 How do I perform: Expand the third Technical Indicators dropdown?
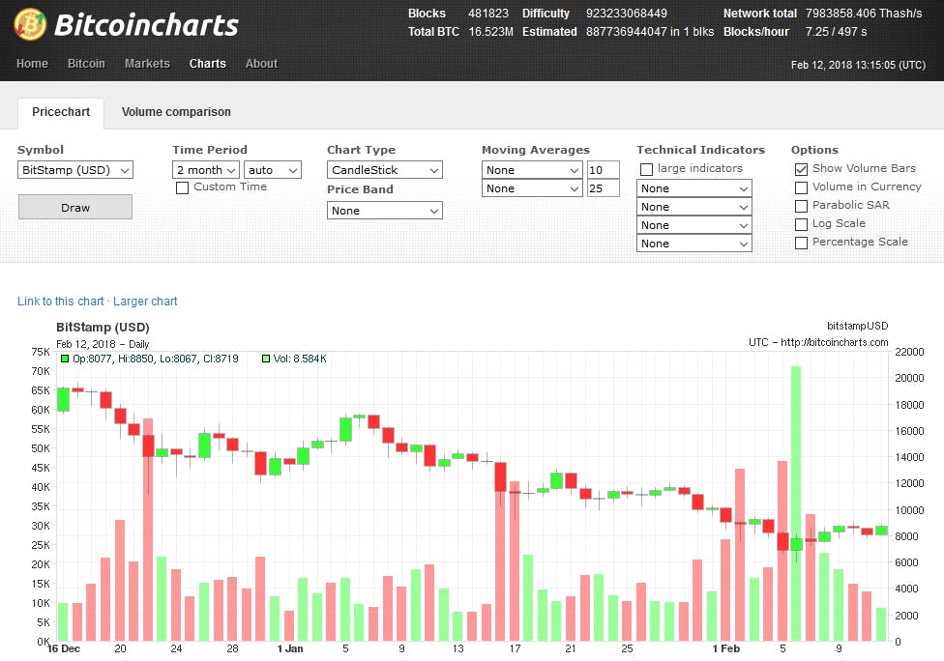click(694, 225)
